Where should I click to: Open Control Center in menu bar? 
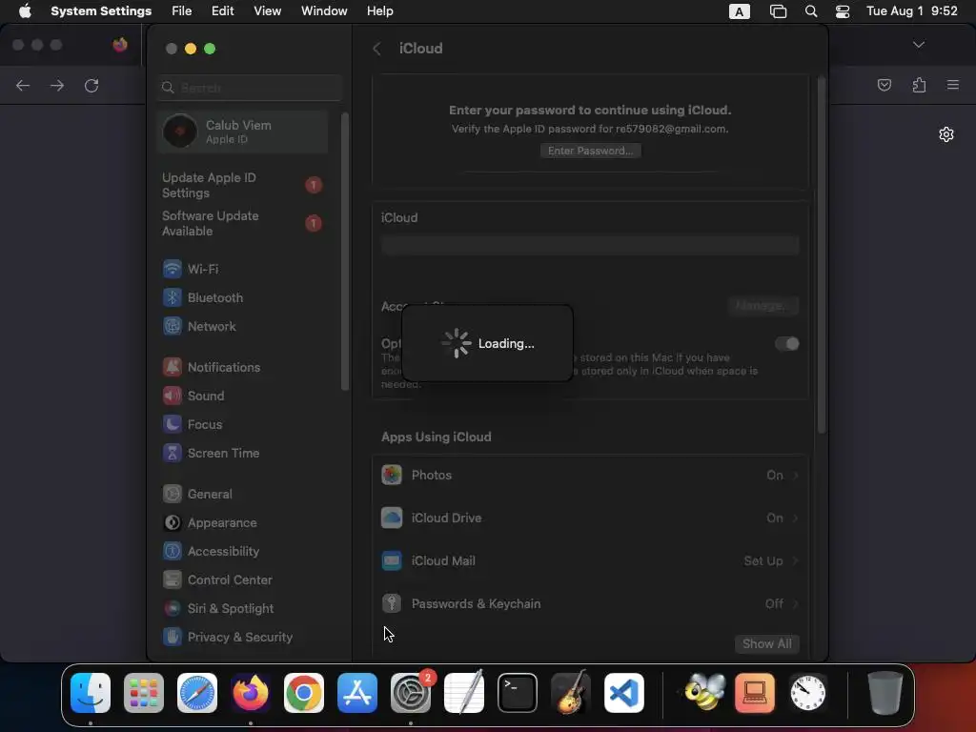click(x=843, y=11)
